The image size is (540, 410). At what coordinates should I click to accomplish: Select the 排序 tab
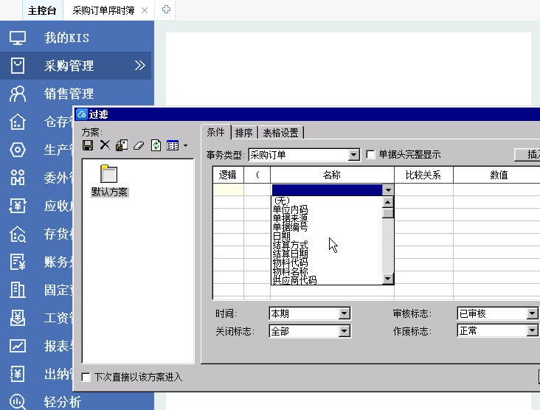[x=244, y=133]
